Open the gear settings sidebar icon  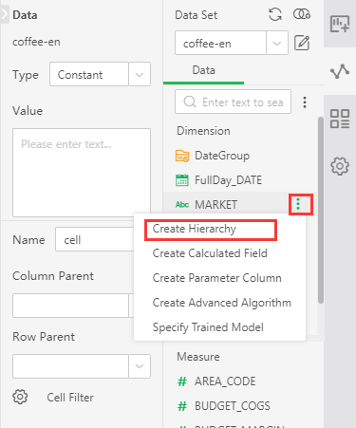(x=340, y=166)
